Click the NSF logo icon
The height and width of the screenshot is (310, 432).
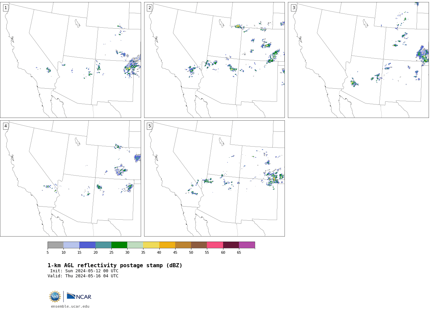click(55, 297)
